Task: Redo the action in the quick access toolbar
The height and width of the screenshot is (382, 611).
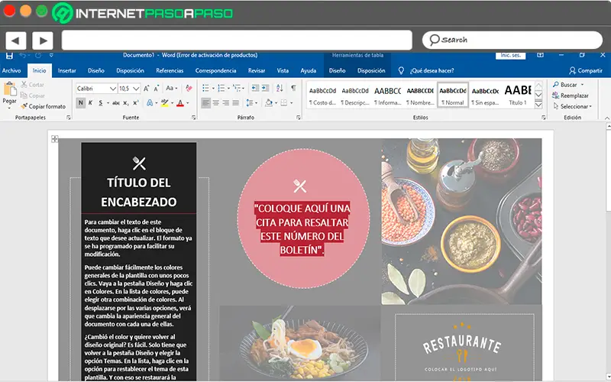Action: pyautogui.click(x=37, y=55)
